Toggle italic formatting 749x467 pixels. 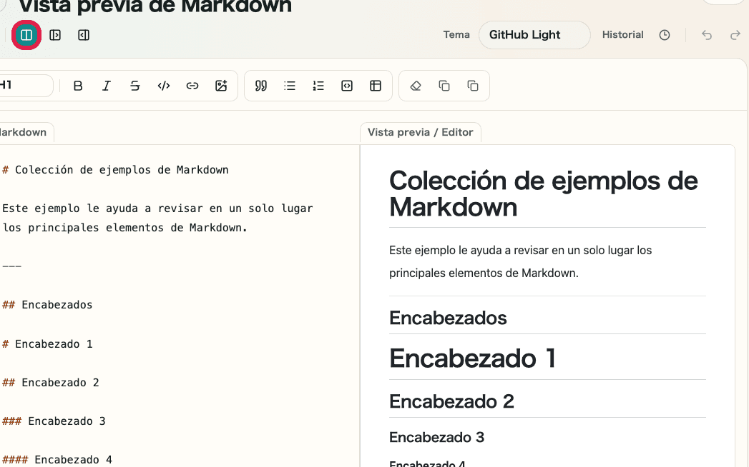(x=106, y=86)
